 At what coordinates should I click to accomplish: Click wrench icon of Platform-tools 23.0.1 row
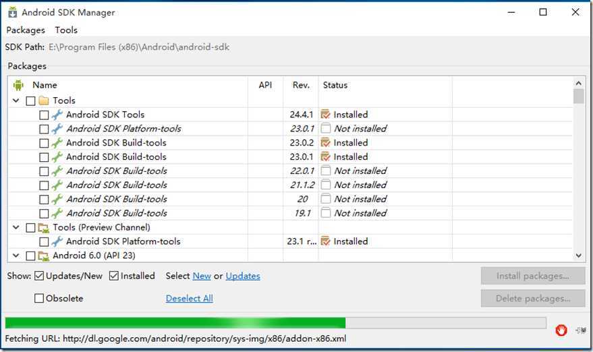[57, 129]
